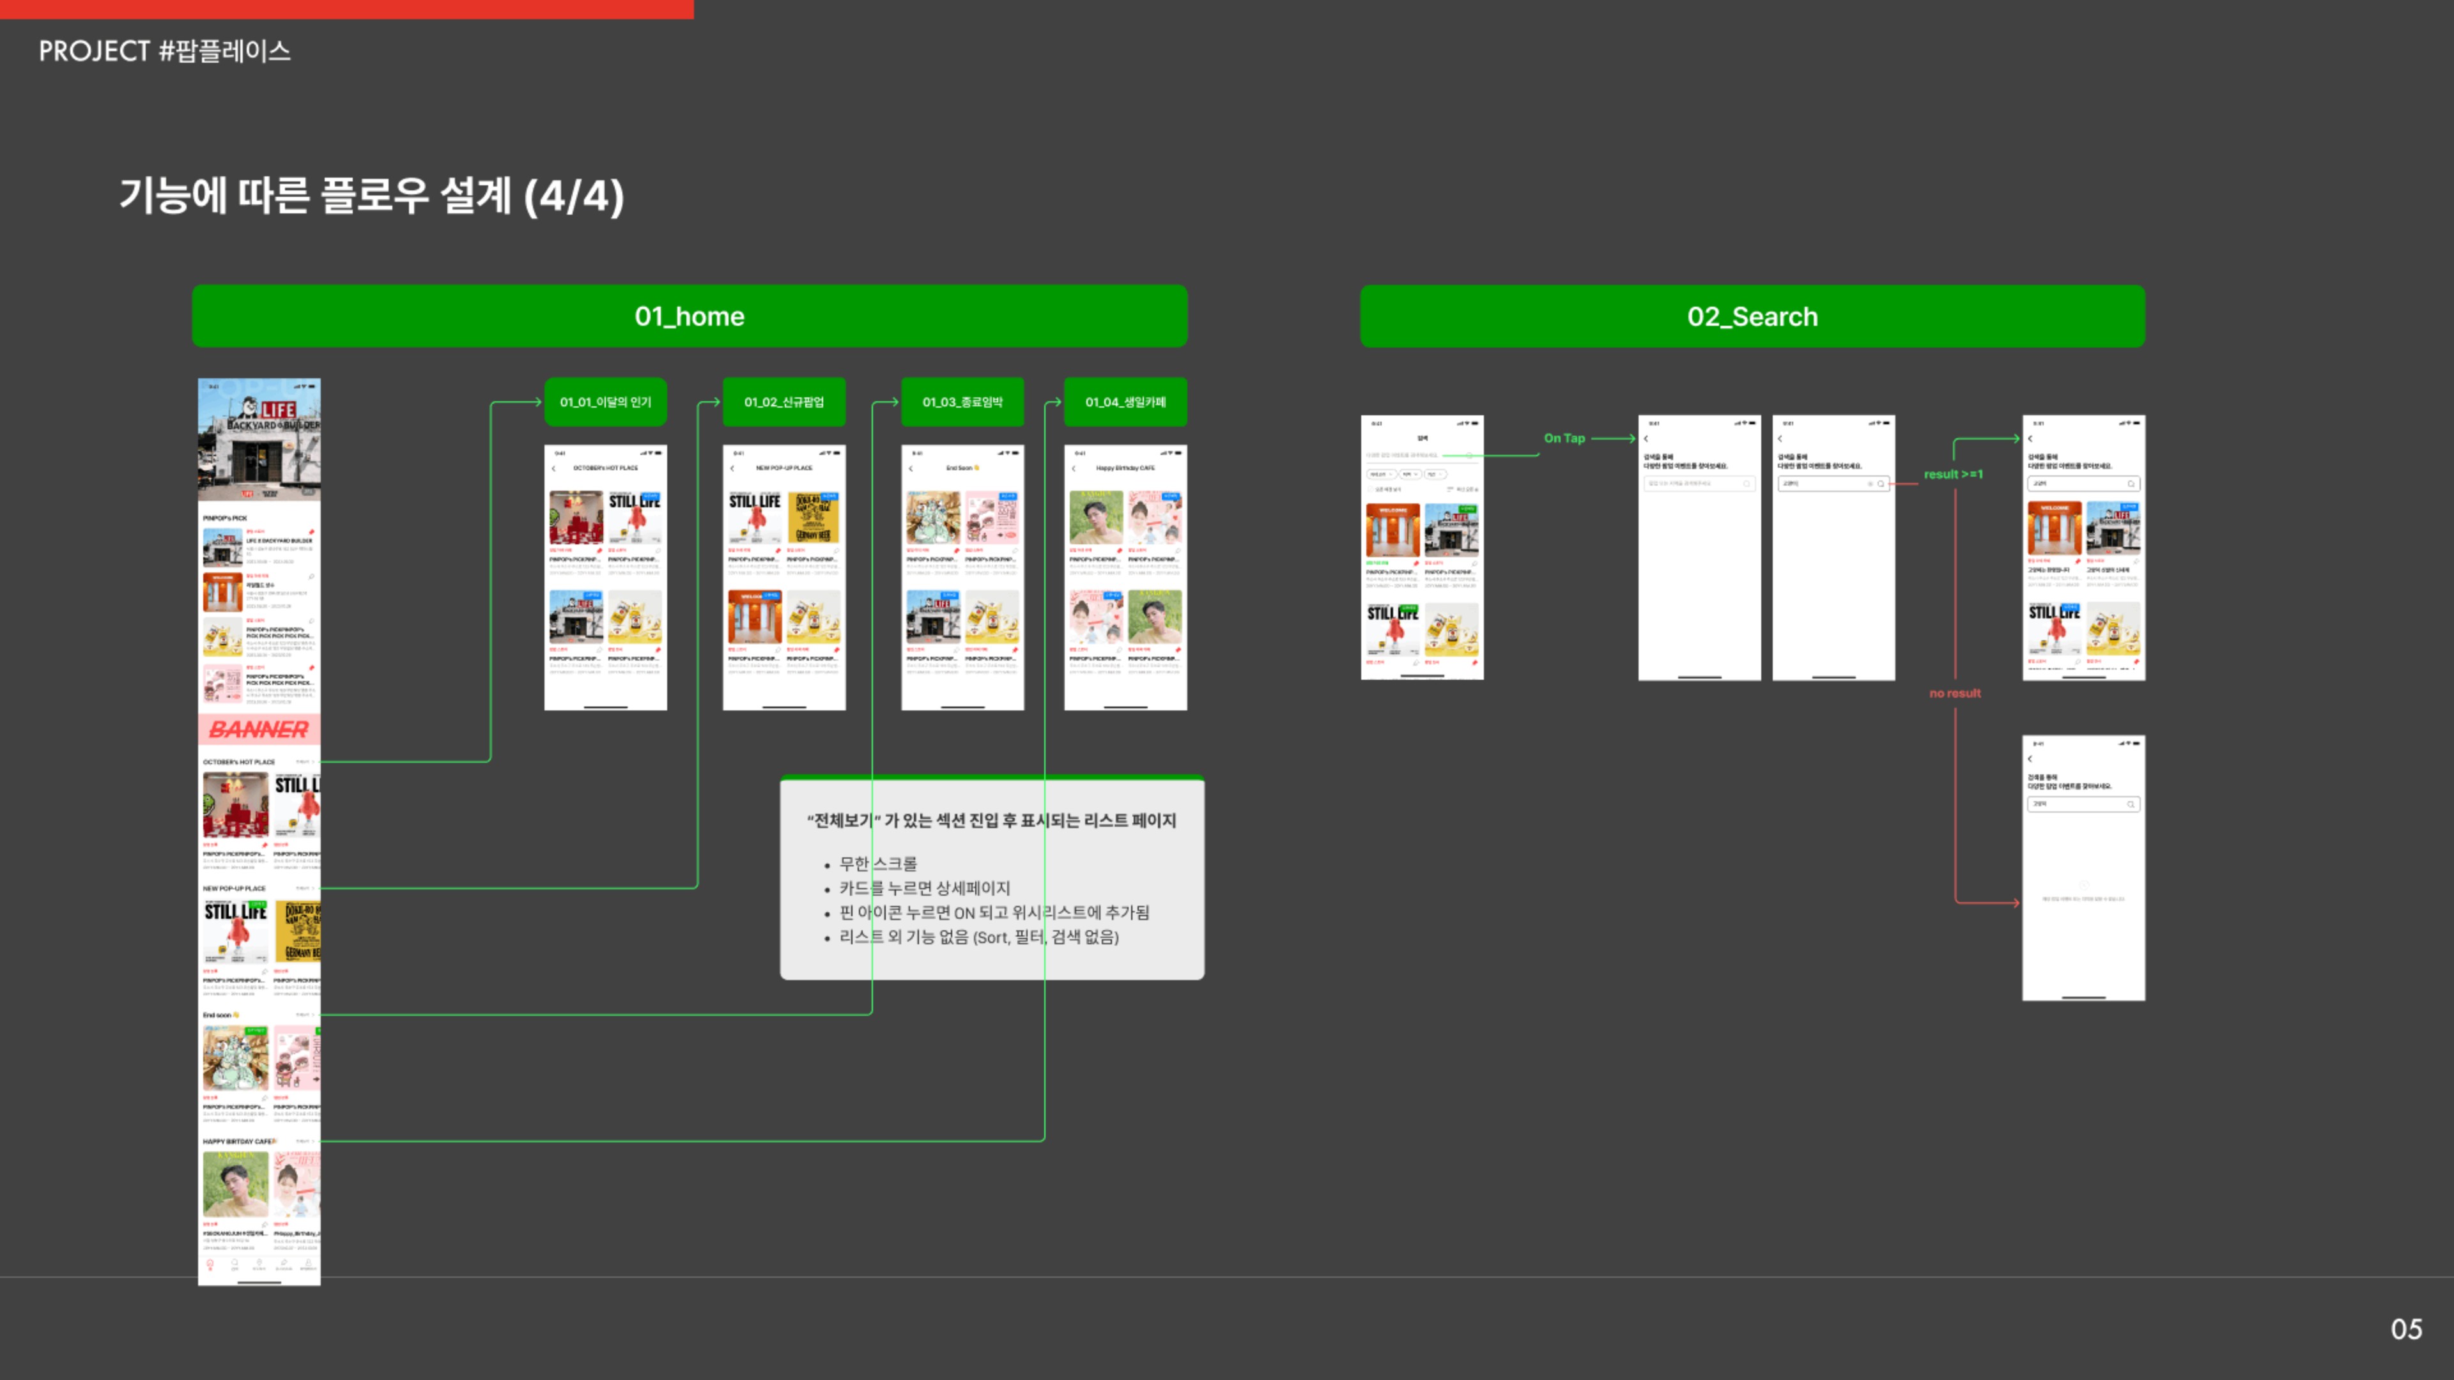The height and width of the screenshot is (1380, 2454).
Task: Click the 'no result' flow label
Action: (1955, 693)
